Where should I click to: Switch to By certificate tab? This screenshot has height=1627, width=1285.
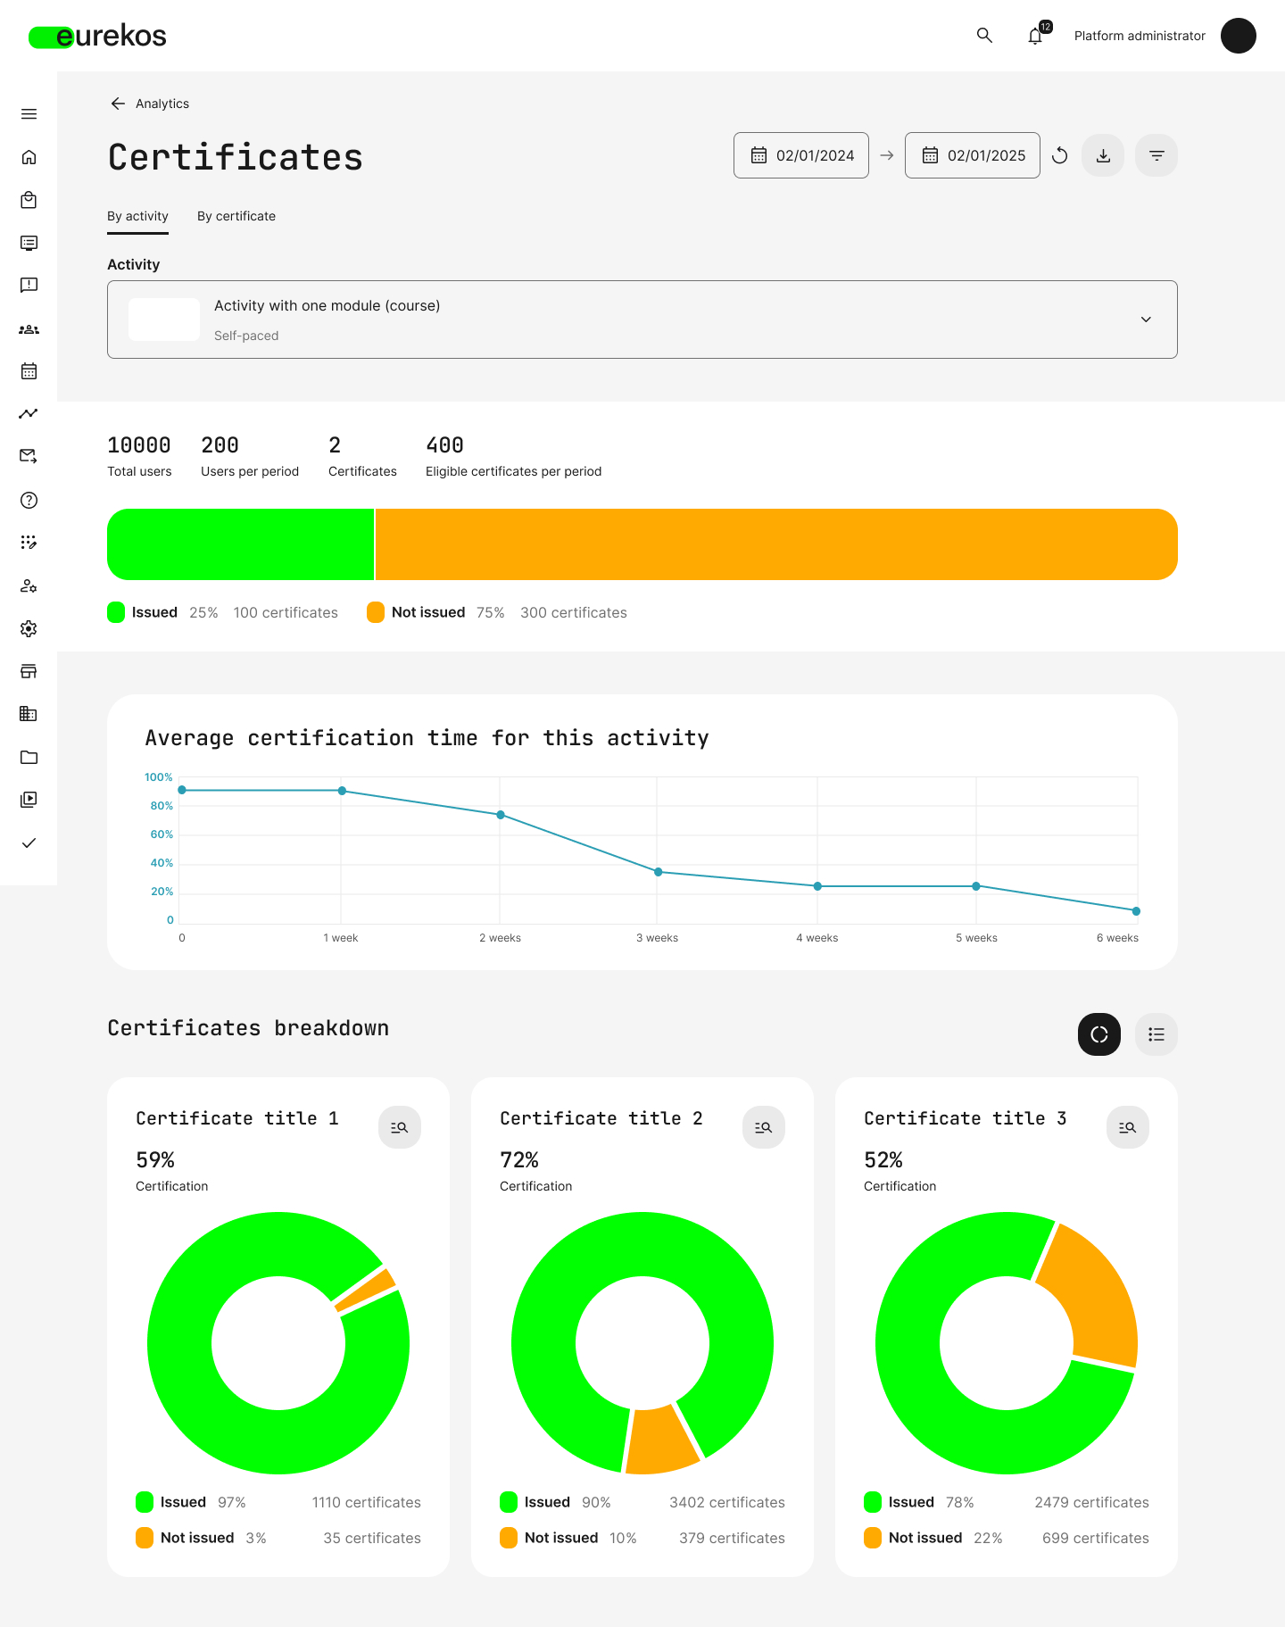pos(236,216)
